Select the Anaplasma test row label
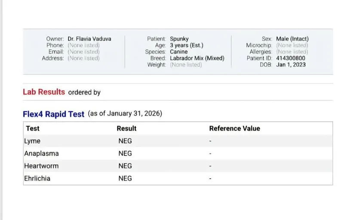The width and height of the screenshot is (344, 220). pos(41,153)
